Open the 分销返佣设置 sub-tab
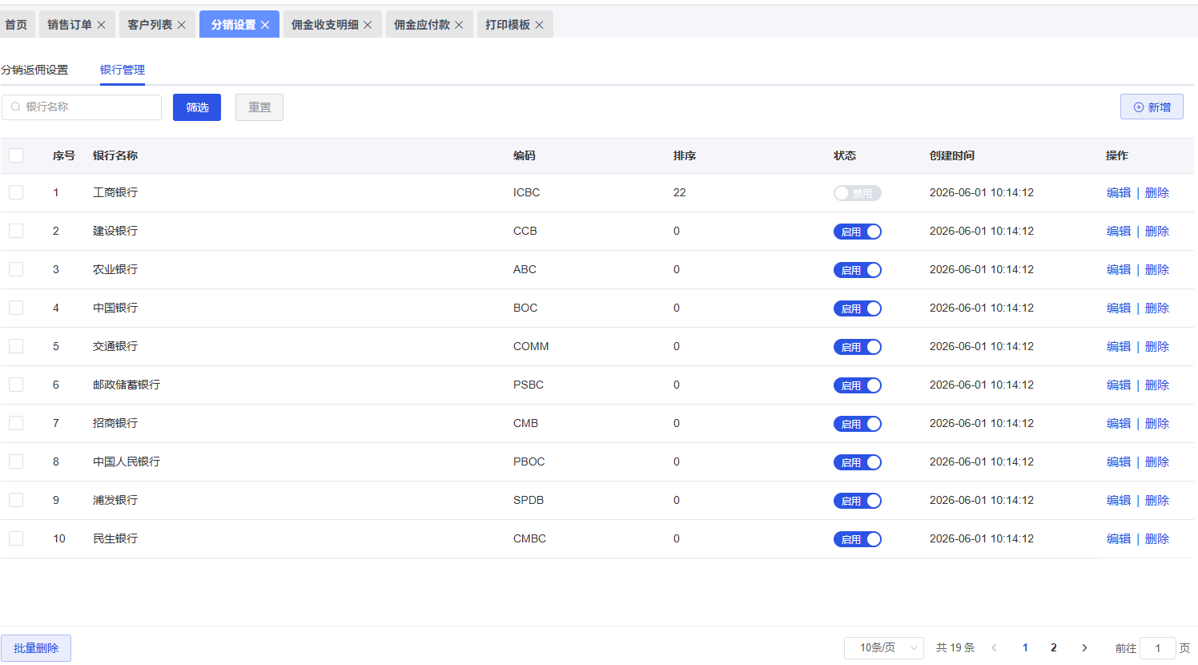The image size is (1198, 665). click(34, 70)
